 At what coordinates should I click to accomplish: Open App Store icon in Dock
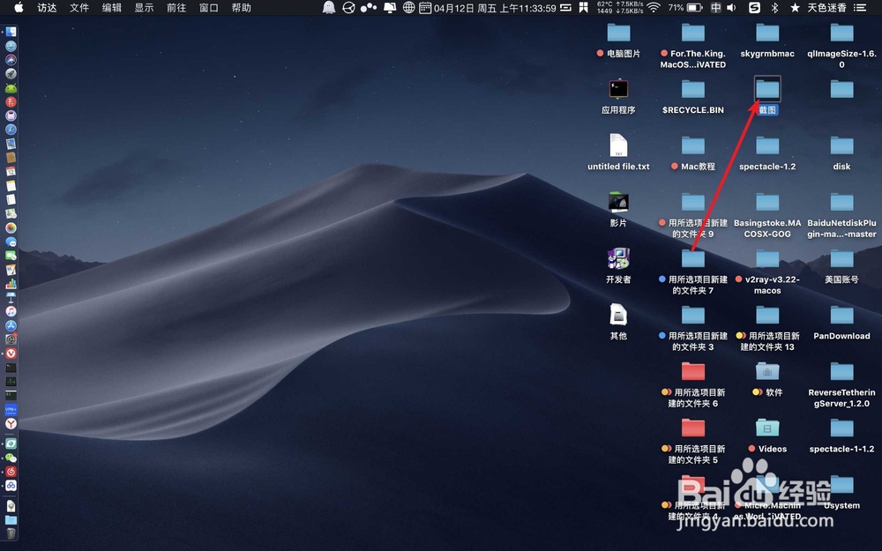pyautogui.click(x=11, y=325)
